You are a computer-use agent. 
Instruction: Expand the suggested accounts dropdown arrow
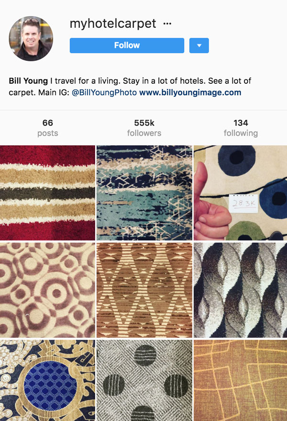click(x=199, y=46)
